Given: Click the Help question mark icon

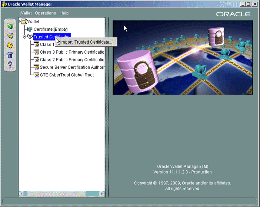Looking at the screenshot, I should pyautogui.click(x=10, y=65).
